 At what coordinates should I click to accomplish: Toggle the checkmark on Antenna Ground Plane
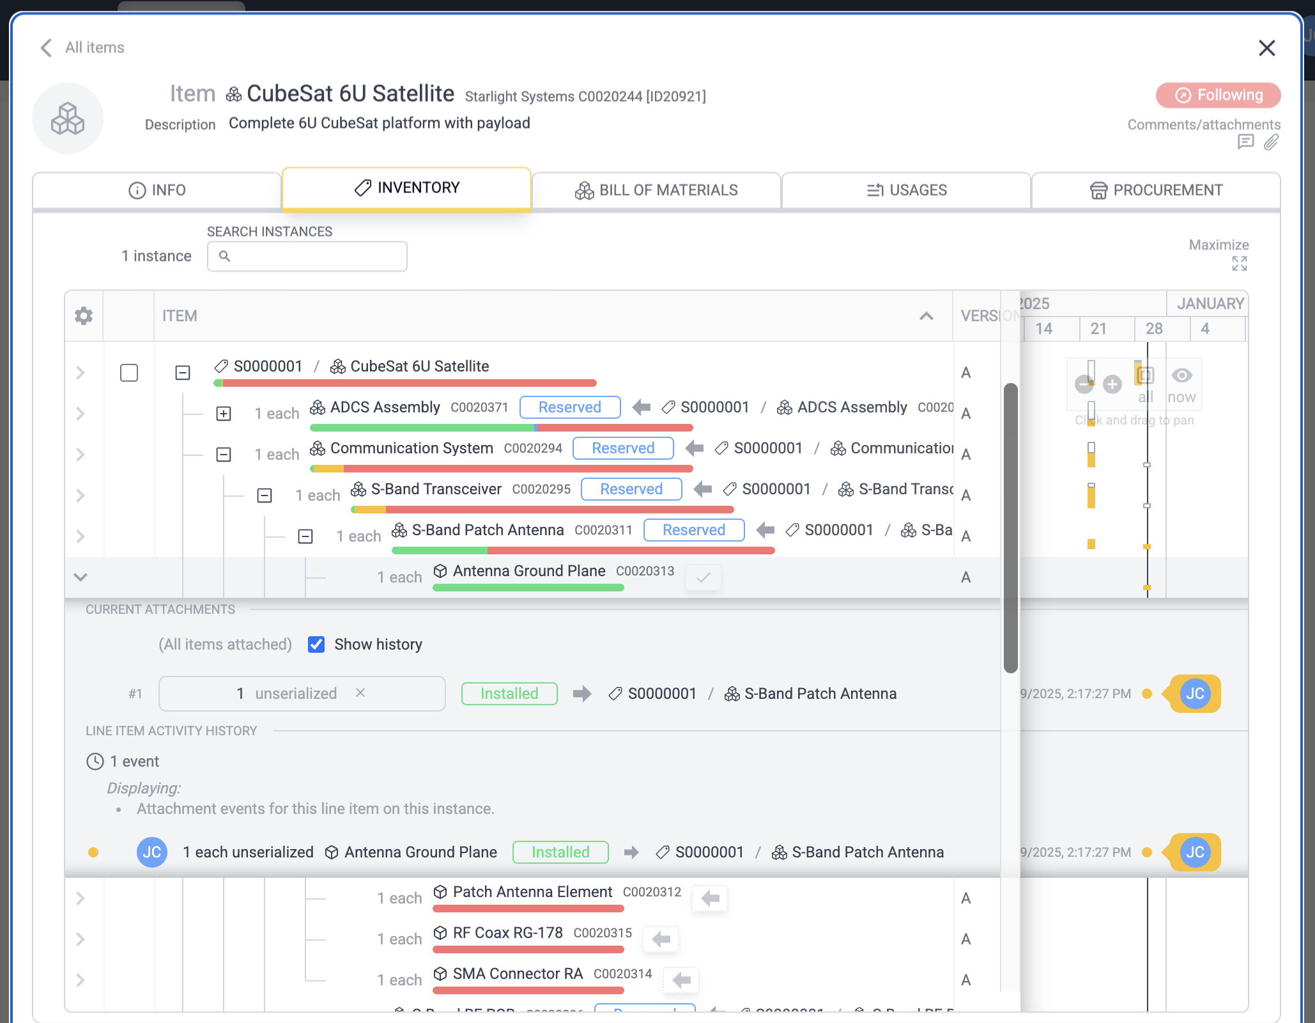coord(703,577)
